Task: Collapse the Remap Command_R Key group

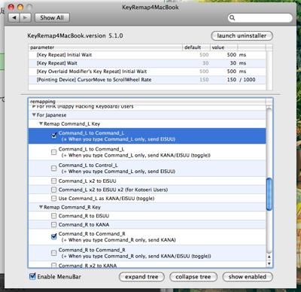Action: click(x=41, y=207)
